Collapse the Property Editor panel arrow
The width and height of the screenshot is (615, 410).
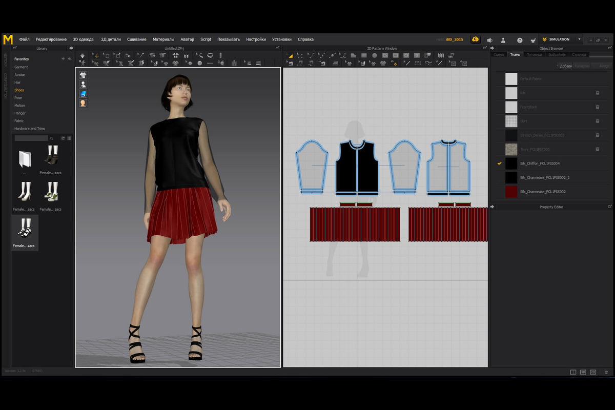point(493,207)
